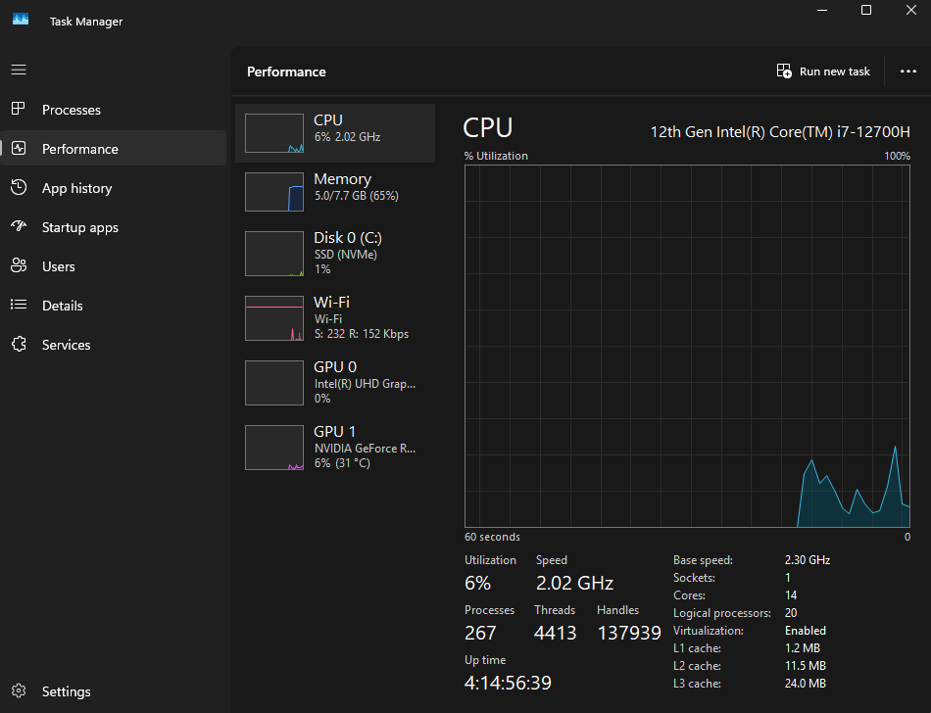
Task: Click the Startup apps gauge icon
Action: (x=19, y=226)
